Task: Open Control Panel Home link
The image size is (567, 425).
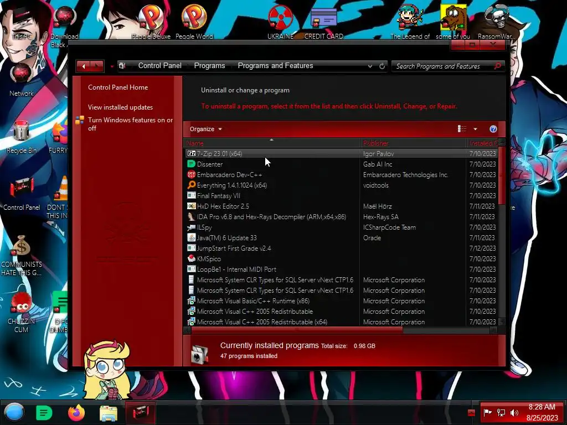Action: point(118,87)
